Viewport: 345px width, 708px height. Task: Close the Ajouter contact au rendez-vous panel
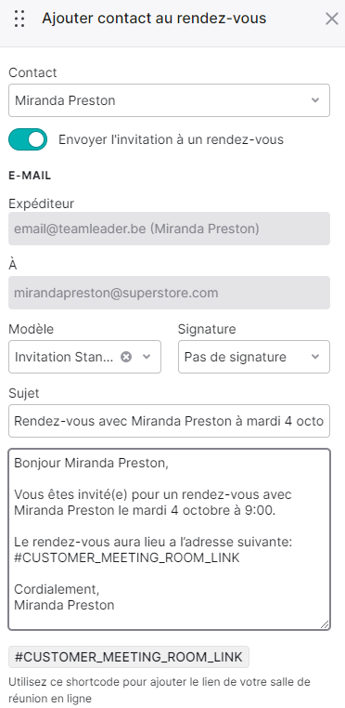point(331,19)
